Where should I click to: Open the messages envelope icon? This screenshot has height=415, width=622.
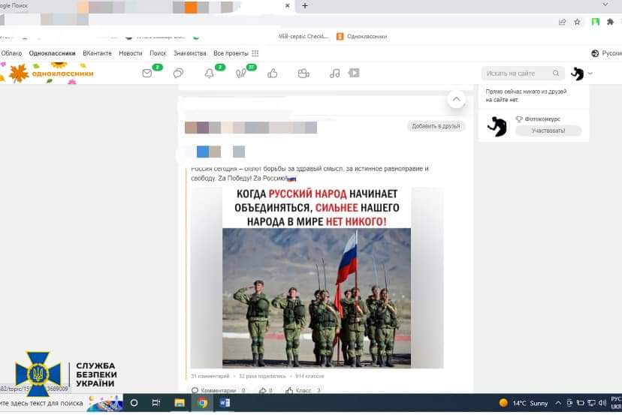pyautogui.click(x=148, y=73)
